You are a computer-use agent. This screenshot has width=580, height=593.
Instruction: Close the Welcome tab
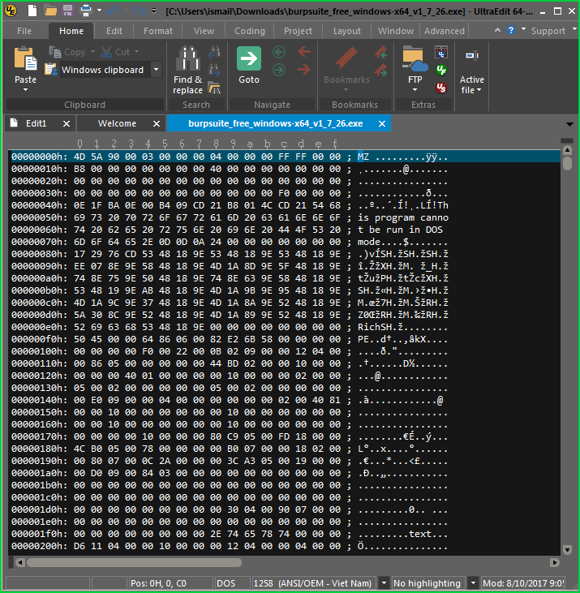[156, 123]
